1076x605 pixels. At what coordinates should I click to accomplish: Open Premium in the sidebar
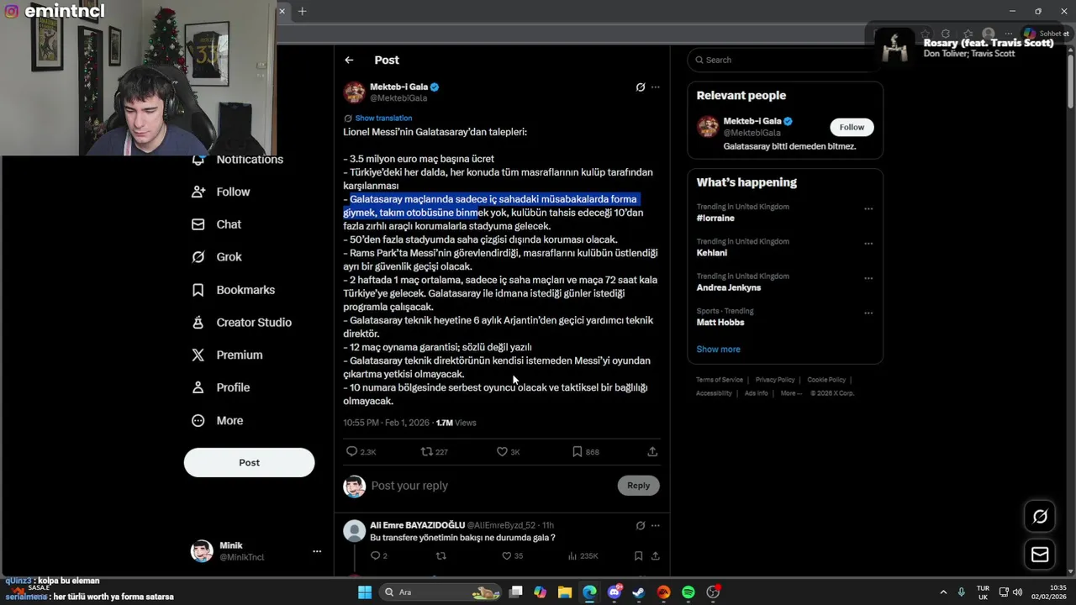coord(227,355)
